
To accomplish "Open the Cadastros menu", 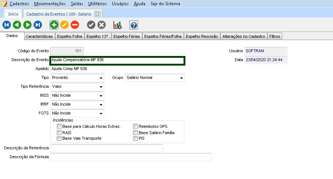I will click(x=19, y=4).
